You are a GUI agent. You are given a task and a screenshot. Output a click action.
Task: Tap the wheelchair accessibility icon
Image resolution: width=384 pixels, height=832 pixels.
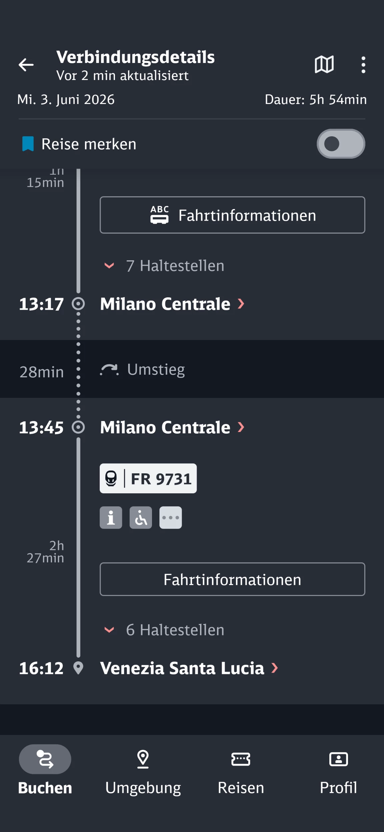(141, 518)
